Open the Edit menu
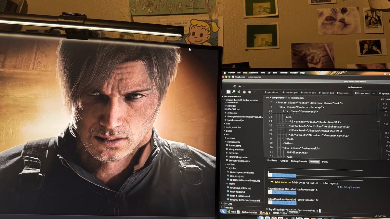The image size is (390, 219). 245,73
